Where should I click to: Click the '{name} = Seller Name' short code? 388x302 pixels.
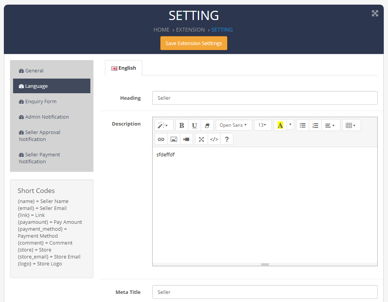[43, 201]
